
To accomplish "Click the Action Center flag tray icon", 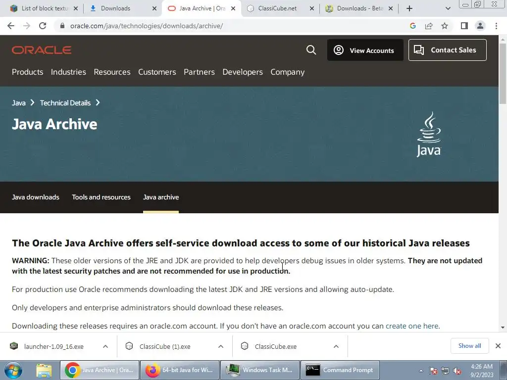I will [433, 371].
